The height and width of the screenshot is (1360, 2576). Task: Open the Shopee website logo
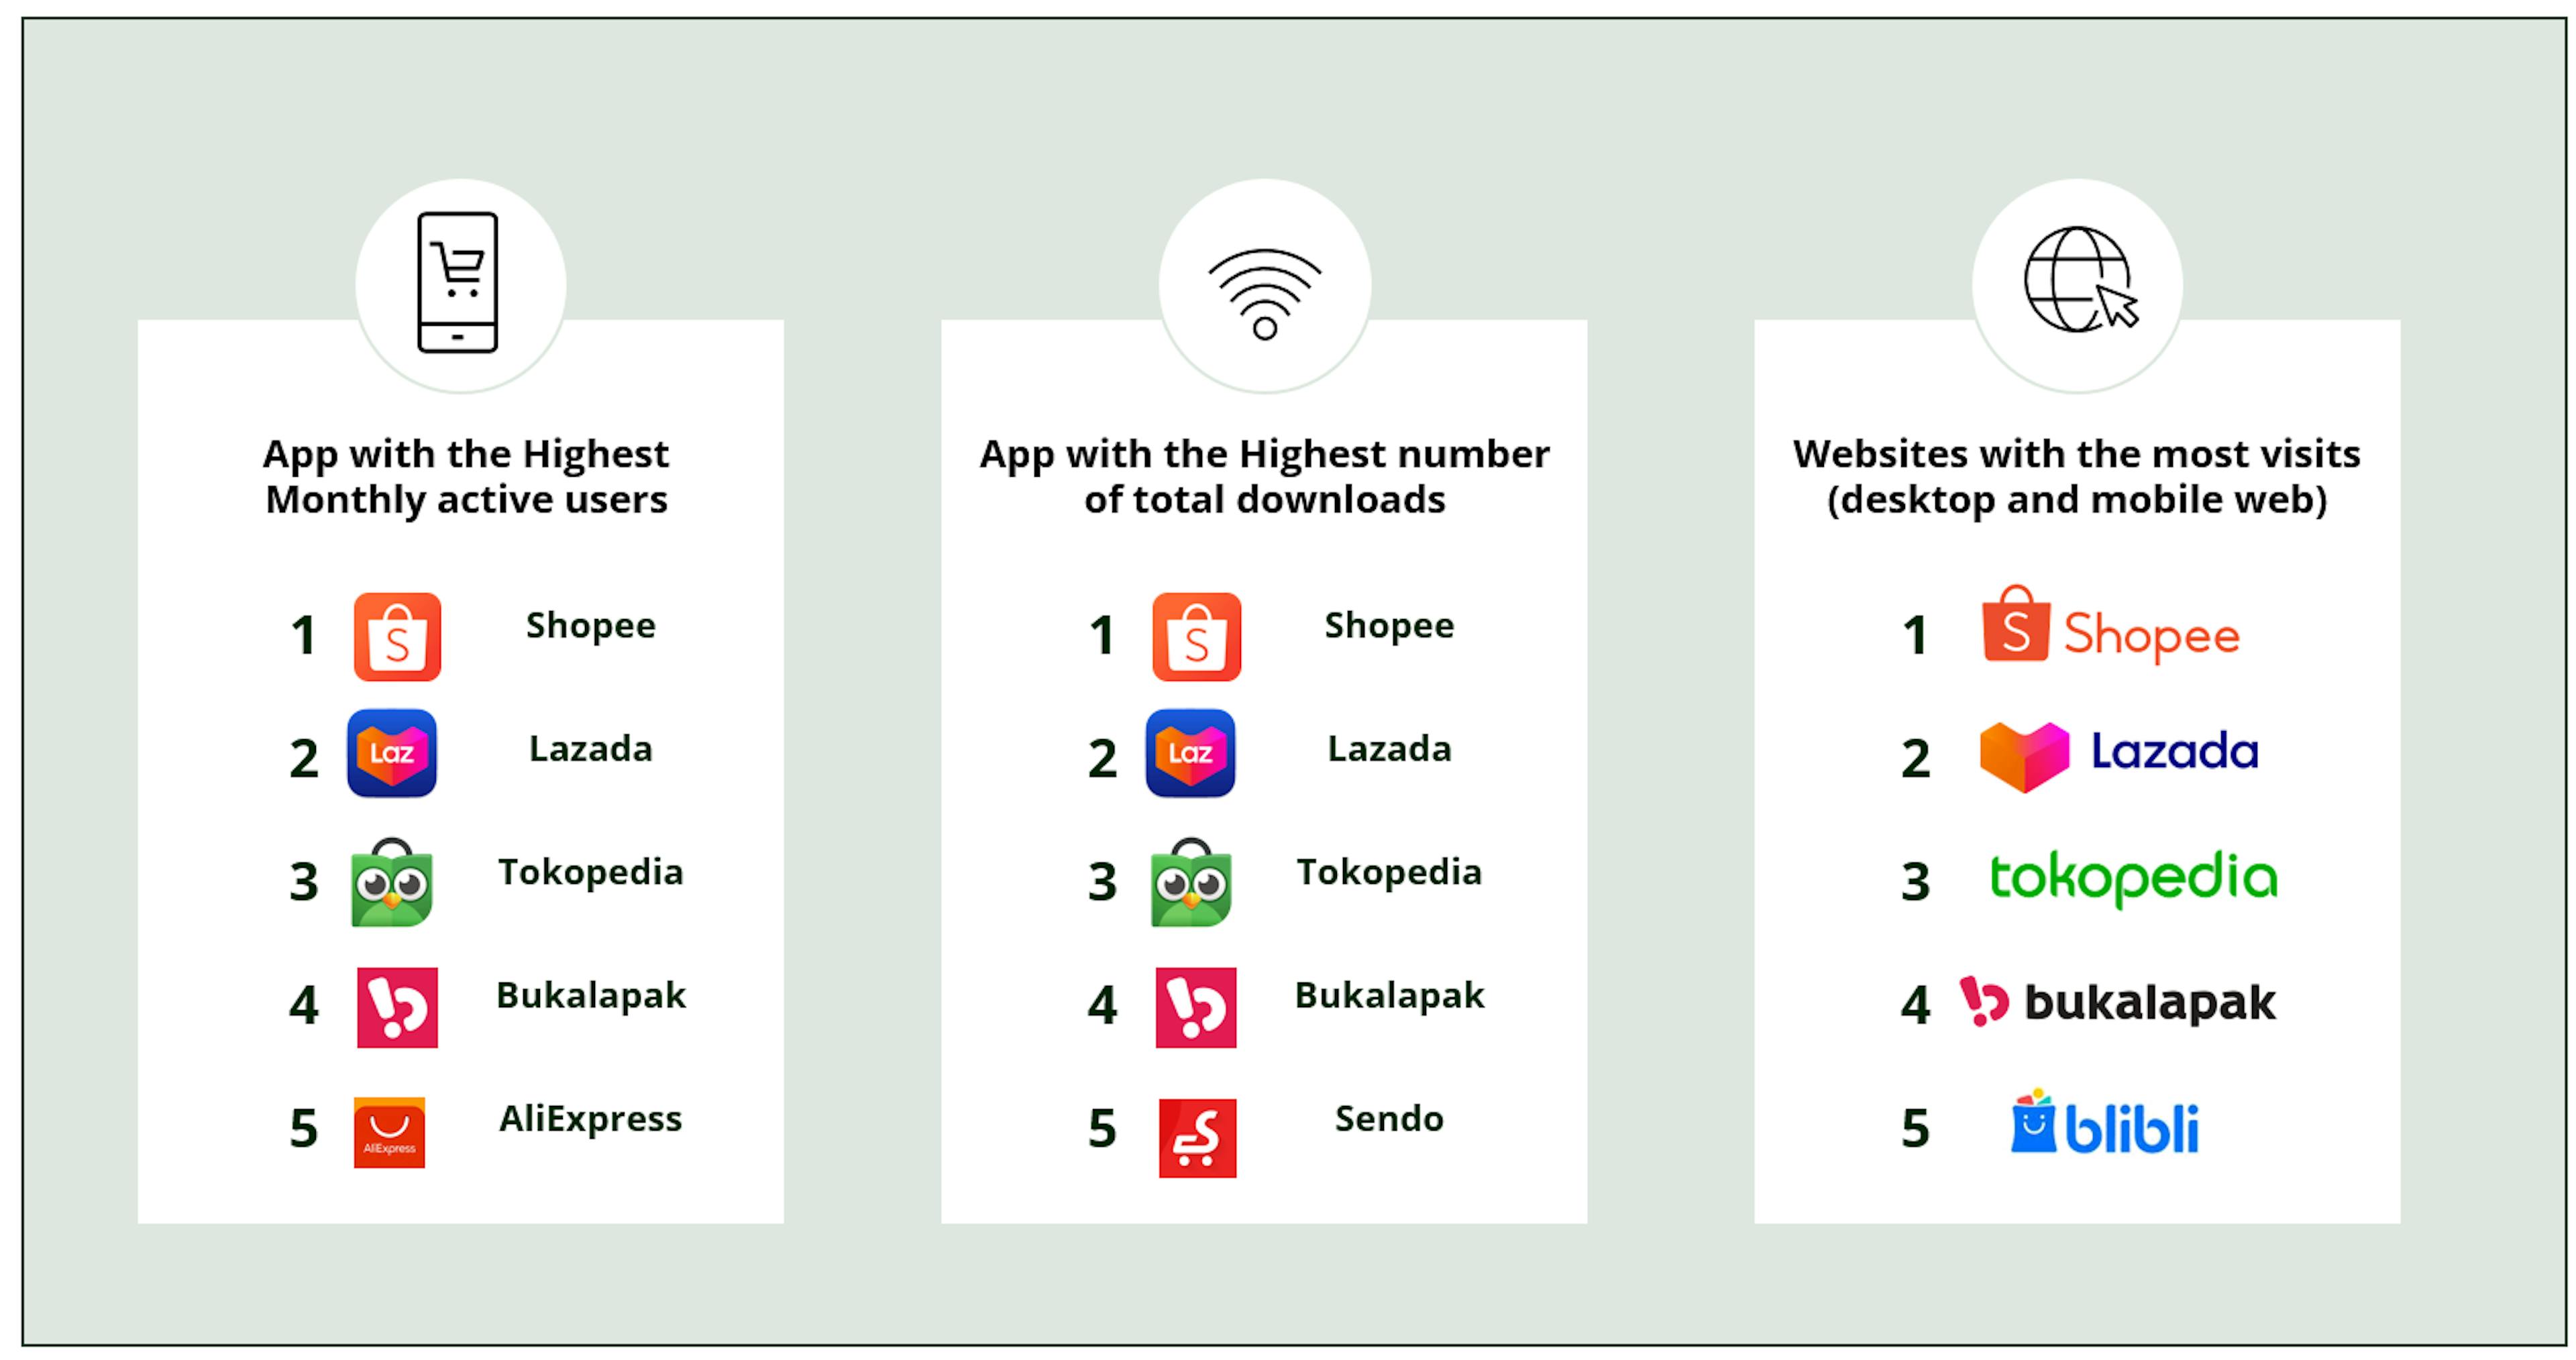(2111, 628)
